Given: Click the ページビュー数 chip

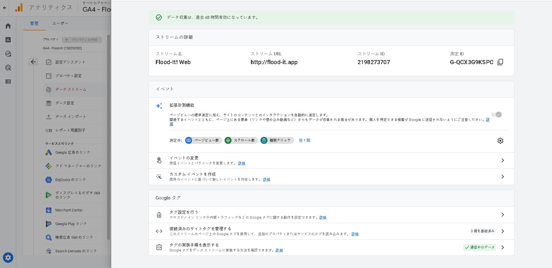Looking at the screenshot, I should click(x=203, y=140).
